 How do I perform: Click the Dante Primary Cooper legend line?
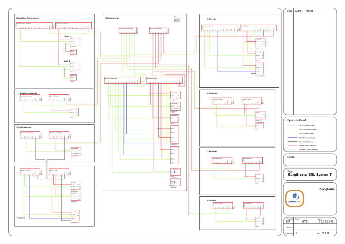(292, 125)
